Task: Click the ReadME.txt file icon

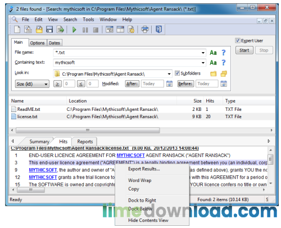Action: (x=13, y=109)
